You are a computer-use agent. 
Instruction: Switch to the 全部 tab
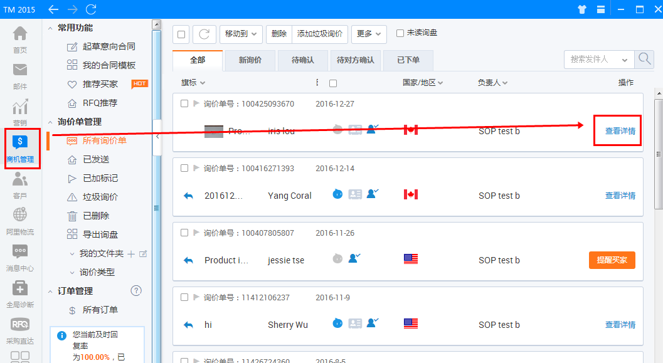(x=198, y=60)
